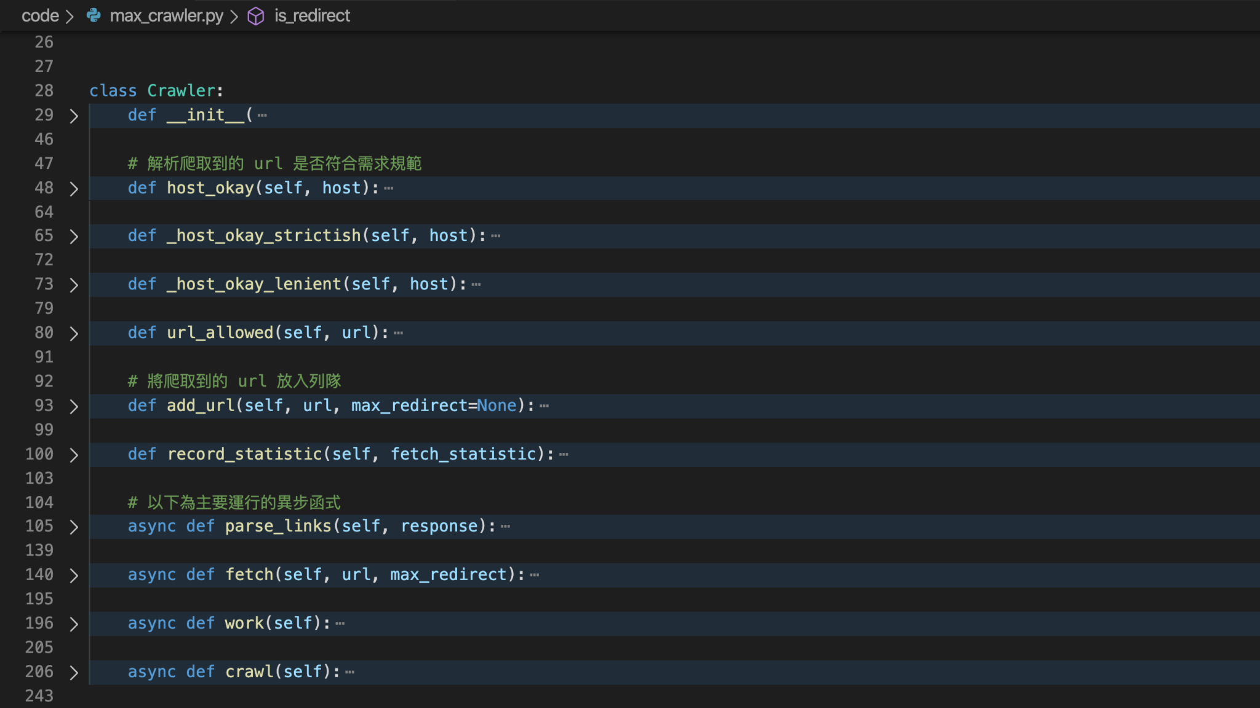Click line number 28 beside class Crawler
The height and width of the screenshot is (708, 1260).
click(44, 90)
